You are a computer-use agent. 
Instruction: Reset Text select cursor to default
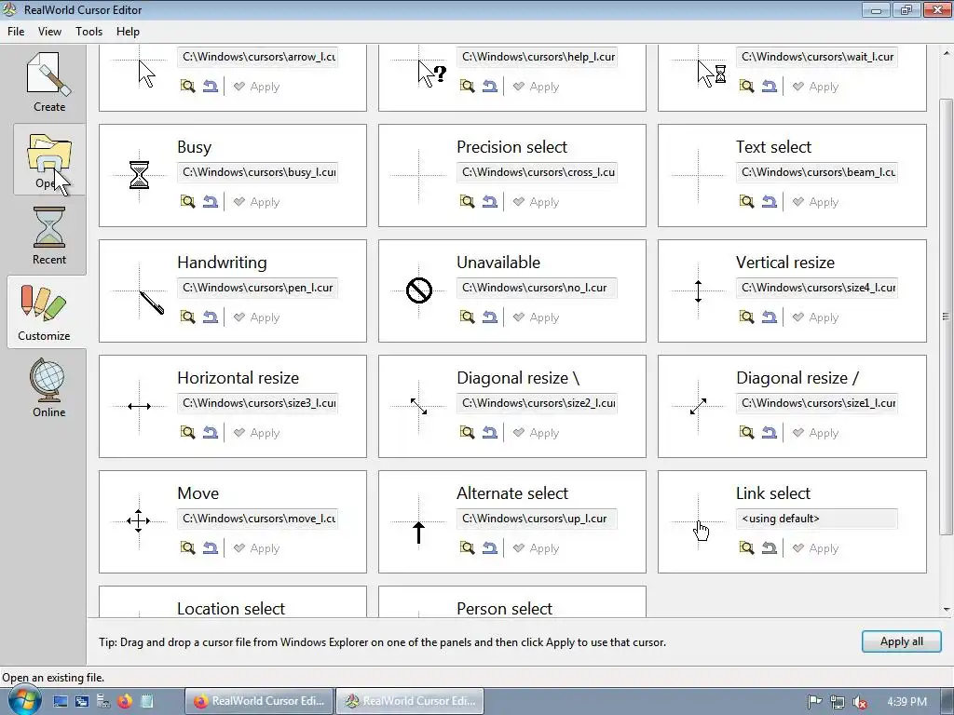tap(770, 202)
